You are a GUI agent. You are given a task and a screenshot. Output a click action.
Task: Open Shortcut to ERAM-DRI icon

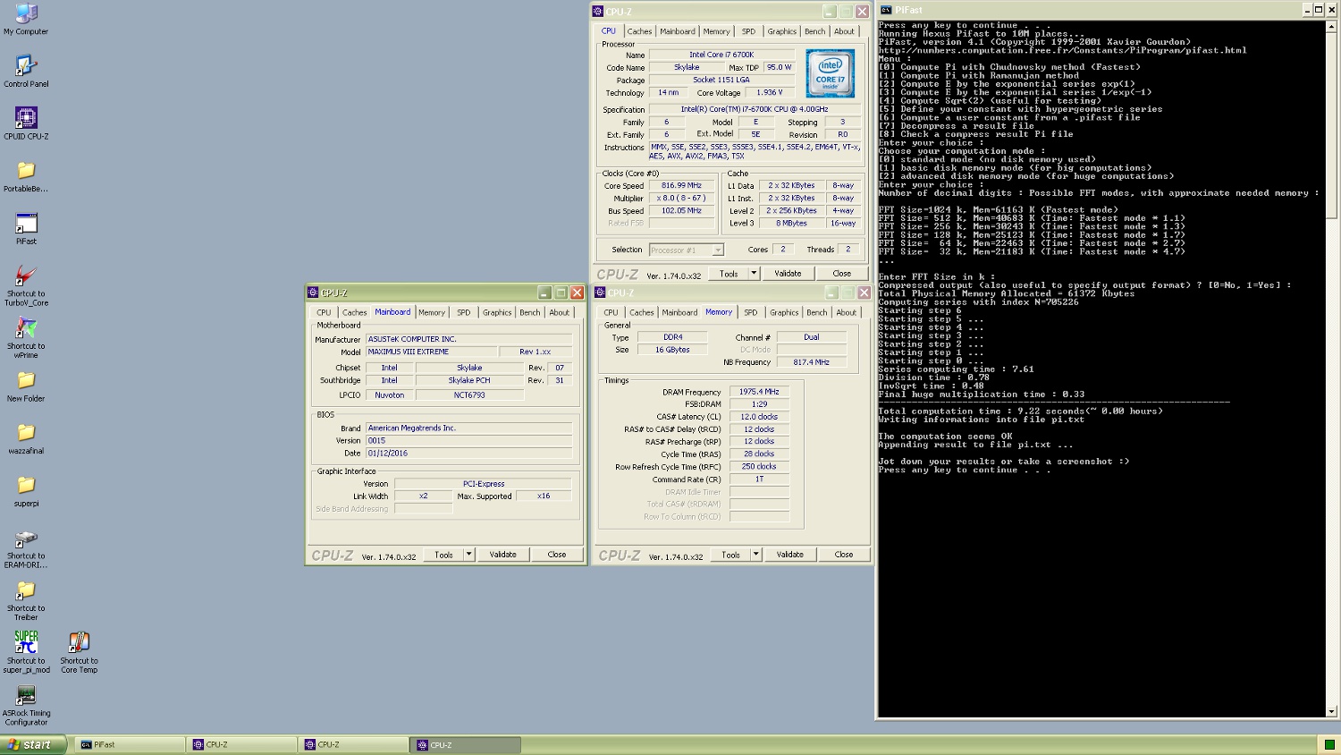point(26,548)
